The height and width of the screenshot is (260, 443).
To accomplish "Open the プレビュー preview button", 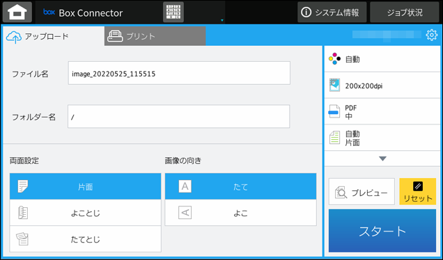I will [362, 191].
